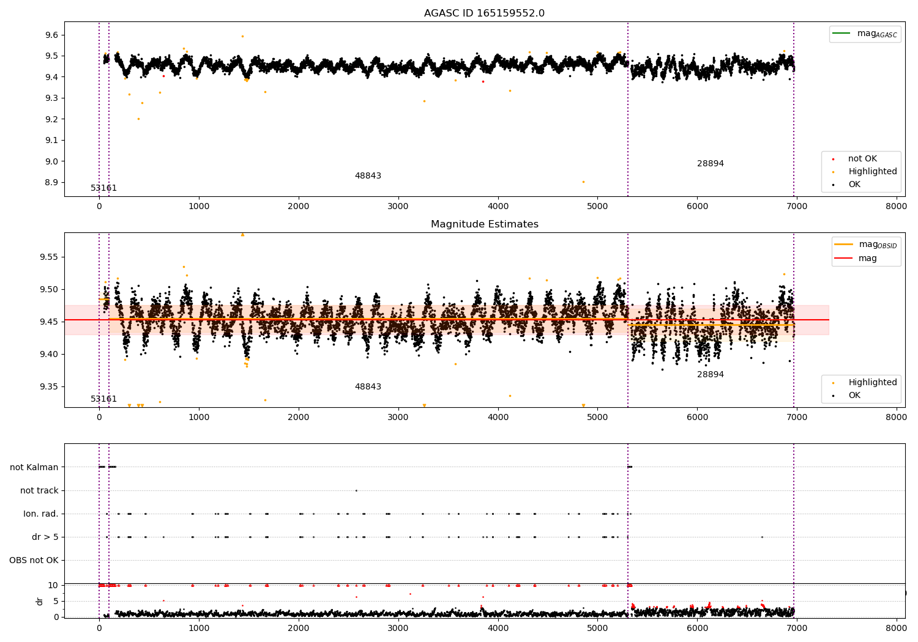Select the orange mag OBSID legend line sample
Screen dimensions: 918x642
[x=843, y=245]
